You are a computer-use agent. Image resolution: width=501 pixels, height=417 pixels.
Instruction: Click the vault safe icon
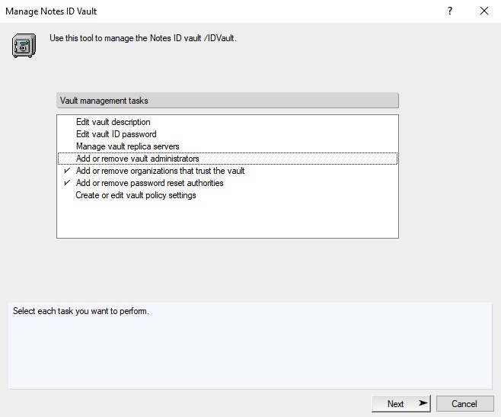coord(24,45)
